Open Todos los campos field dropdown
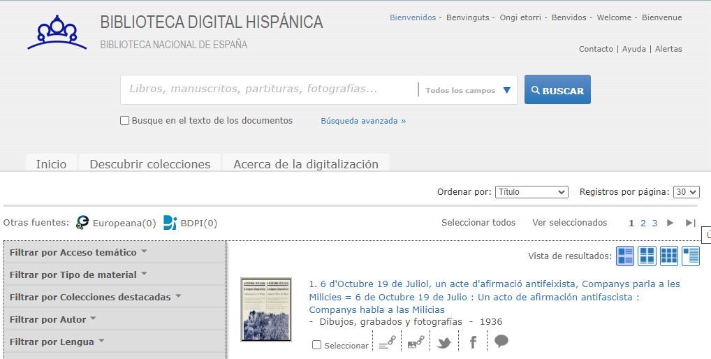Screen dimensions: 711x359 click(467, 90)
